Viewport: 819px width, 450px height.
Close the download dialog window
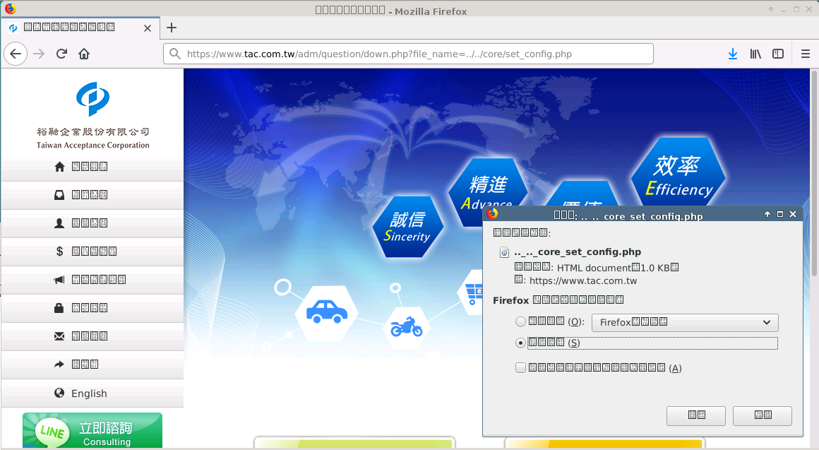point(793,214)
